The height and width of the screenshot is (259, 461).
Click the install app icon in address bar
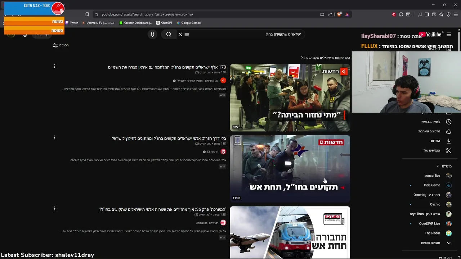point(322,14)
